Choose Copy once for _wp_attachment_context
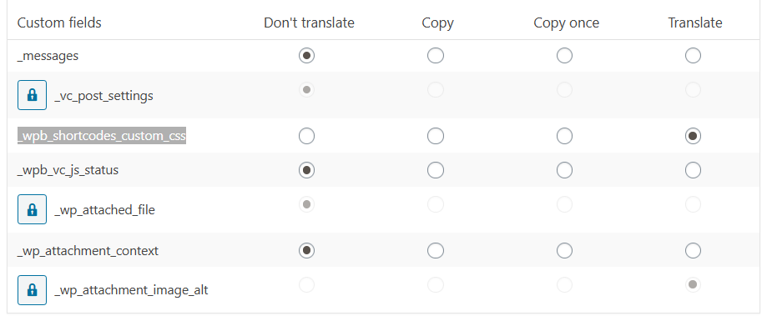The image size is (767, 321). click(564, 250)
